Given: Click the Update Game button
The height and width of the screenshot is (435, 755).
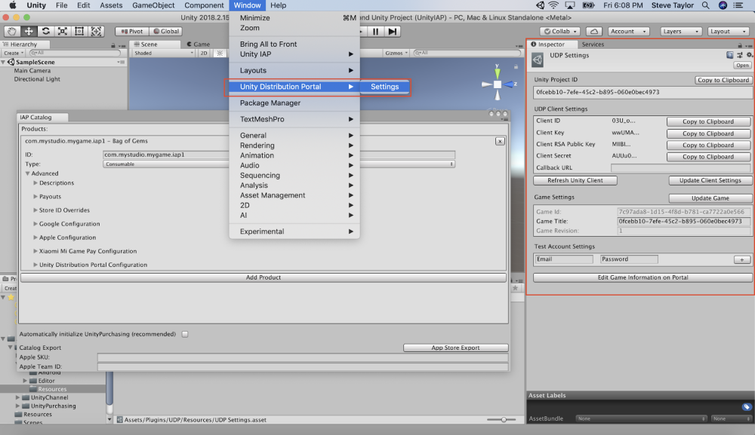Looking at the screenshot, I should pyautogui.click(x=710, y=198).
